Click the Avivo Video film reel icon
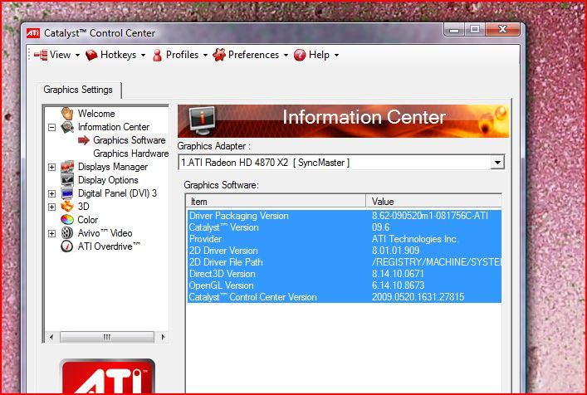The image size is (587, 395). click(x=67, y=233)
